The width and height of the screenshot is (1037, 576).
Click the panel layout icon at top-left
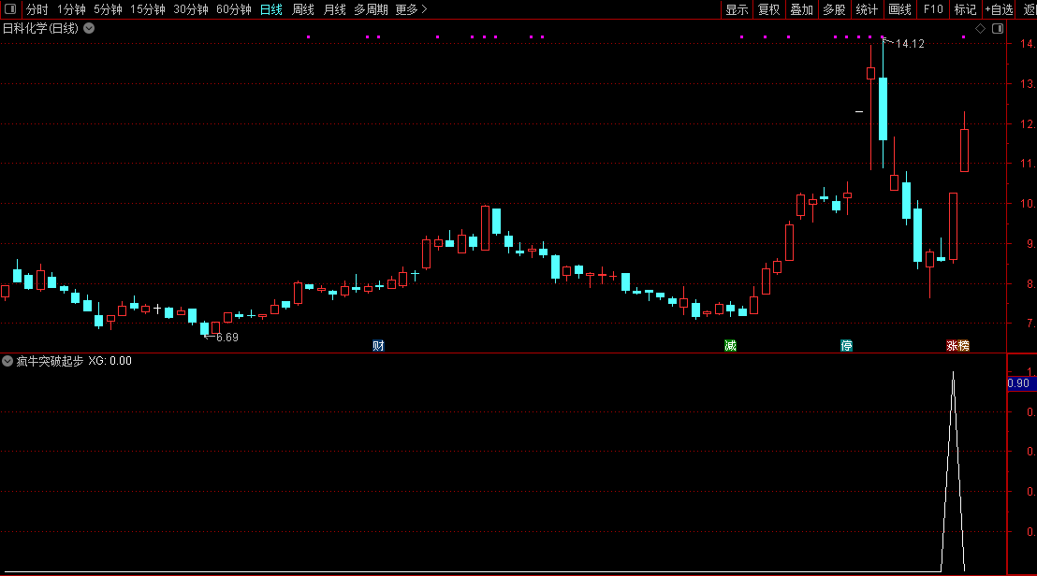(10, 9)
